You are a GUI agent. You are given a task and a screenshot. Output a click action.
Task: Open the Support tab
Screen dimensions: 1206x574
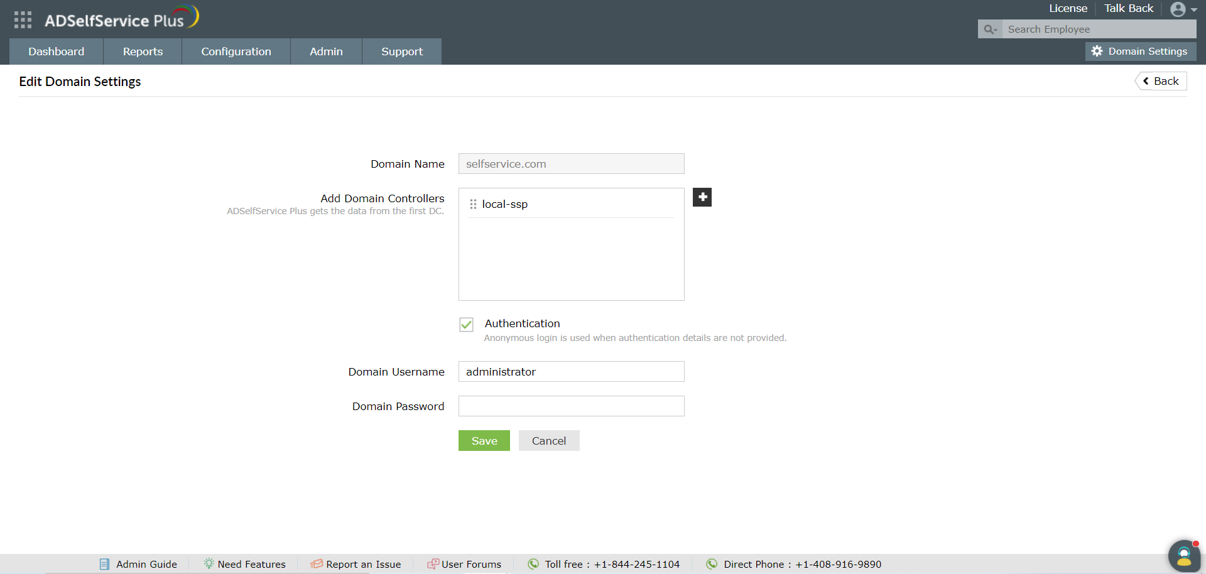(x=402, y=51)
